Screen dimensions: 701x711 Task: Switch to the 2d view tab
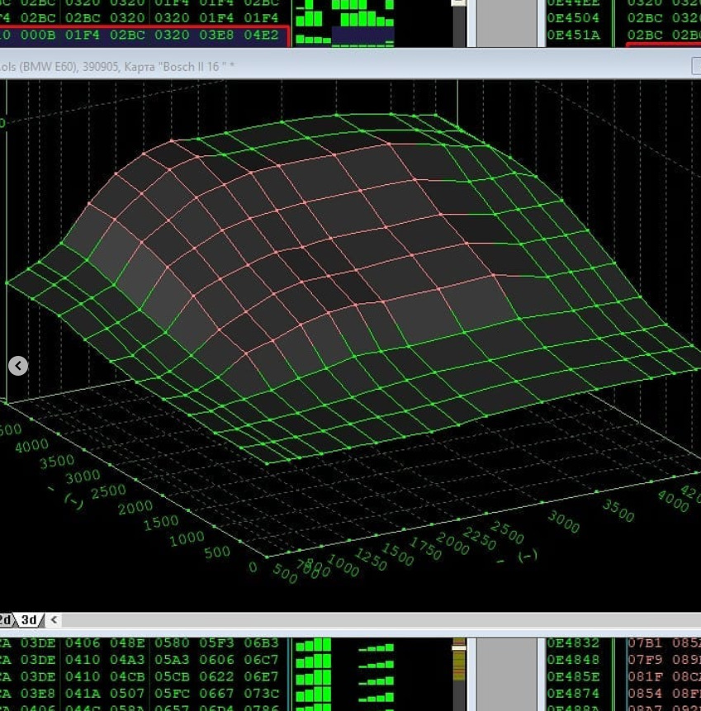click(5, 619)
